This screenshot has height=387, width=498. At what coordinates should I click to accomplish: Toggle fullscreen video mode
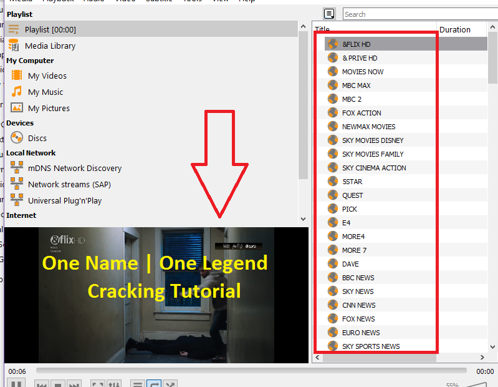[98, 383]
